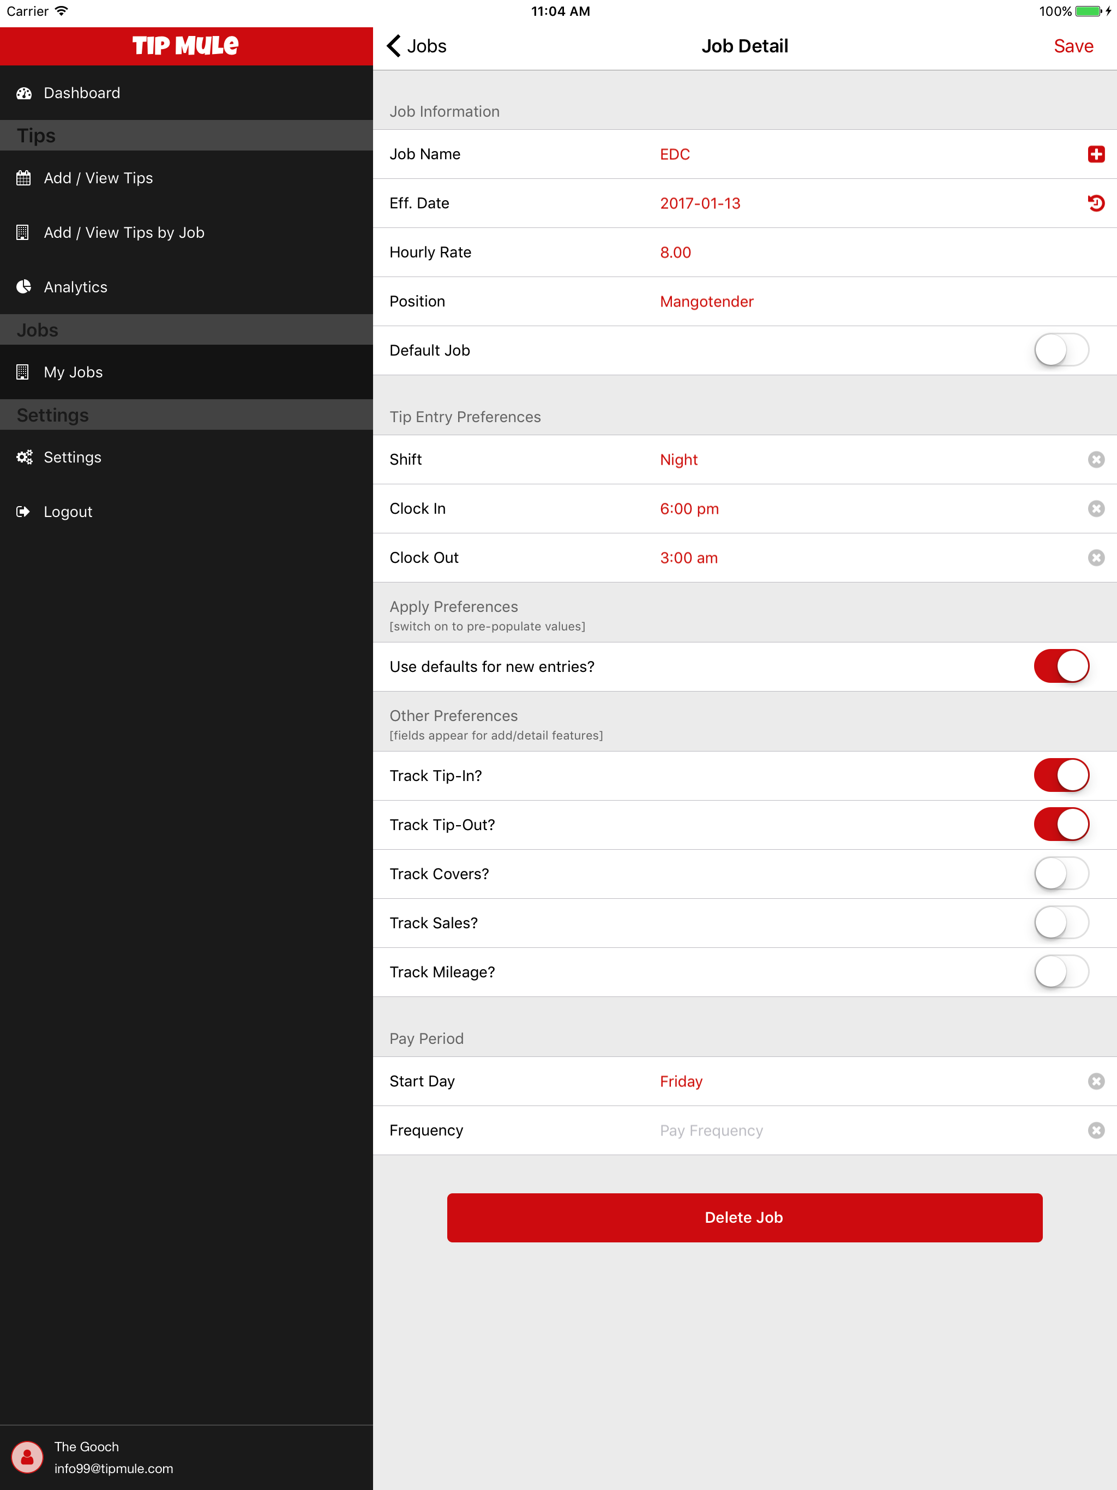This screenshot has height=1490, width=1117.
Task: Click the Job Information section header
Action: 445,111
